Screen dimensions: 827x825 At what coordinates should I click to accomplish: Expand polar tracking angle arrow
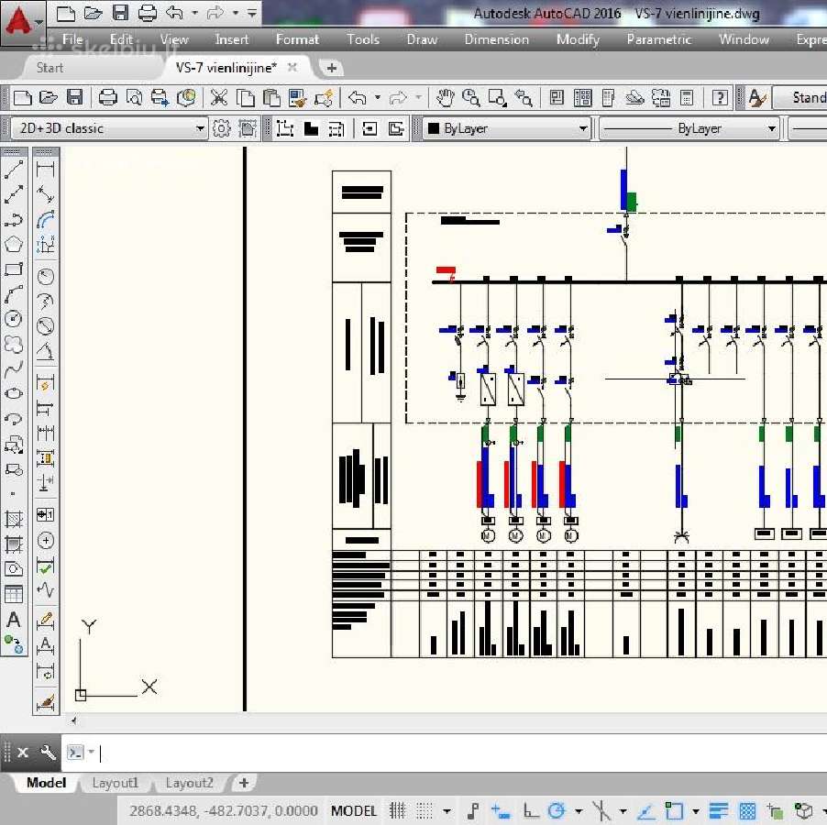(x=579, y=810)
